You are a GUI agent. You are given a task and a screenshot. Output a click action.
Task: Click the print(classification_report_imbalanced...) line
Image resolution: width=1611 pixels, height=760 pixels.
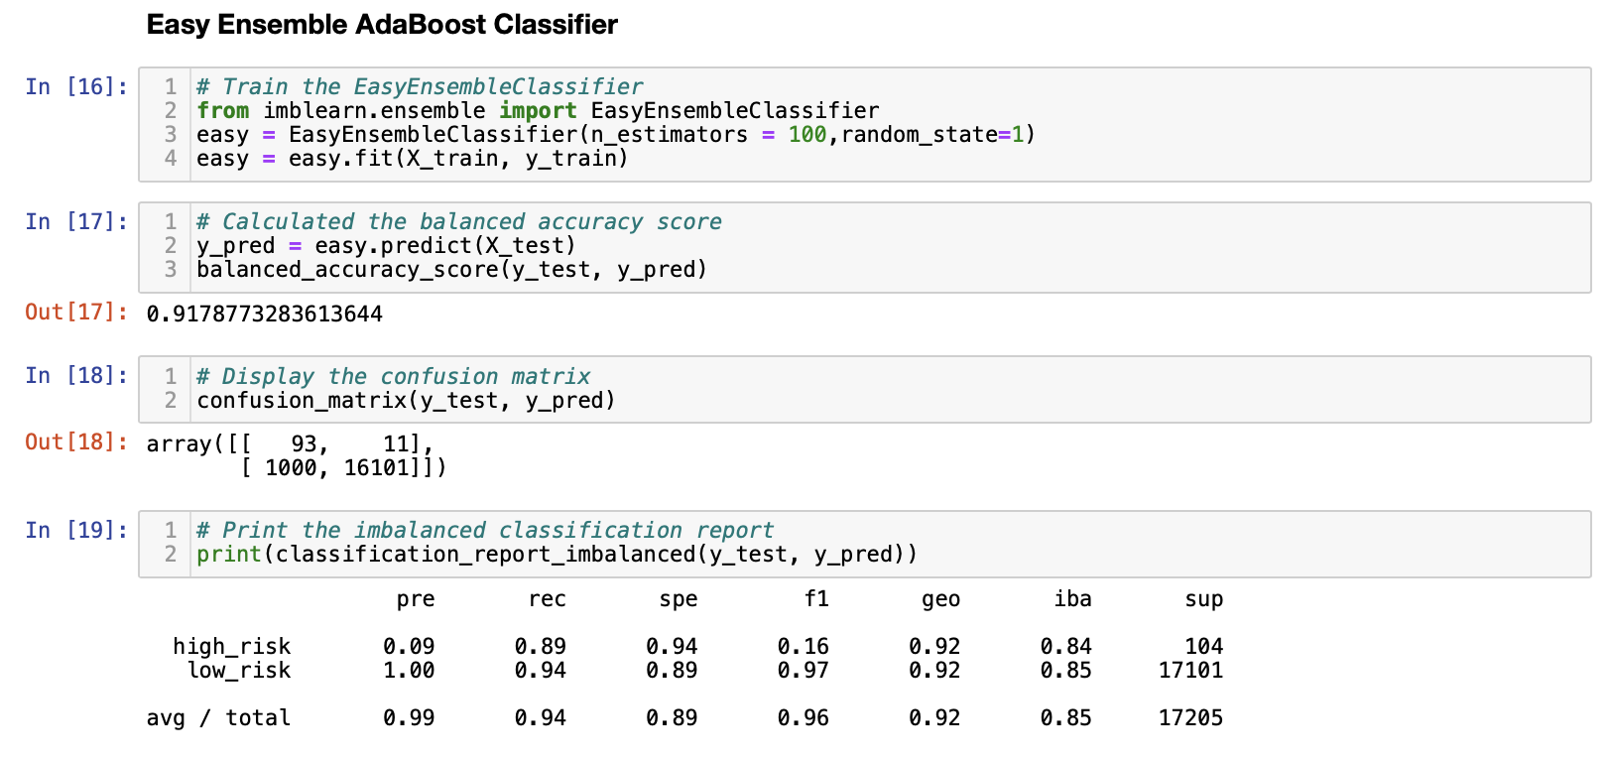(x=557, y=554)
